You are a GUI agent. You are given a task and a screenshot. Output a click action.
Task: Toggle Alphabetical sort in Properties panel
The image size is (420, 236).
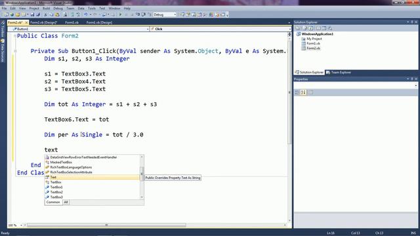303,92
